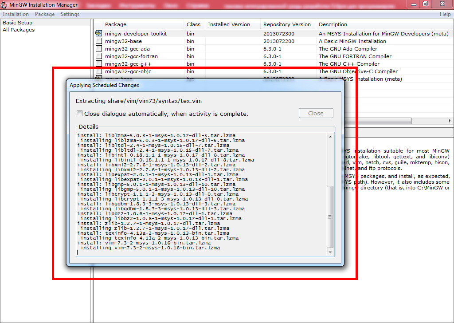Click the package list horizontal scroll right arrow
The height and width of the screenshot is (323, 454).
pyautogui.click(x=450, y=121)
